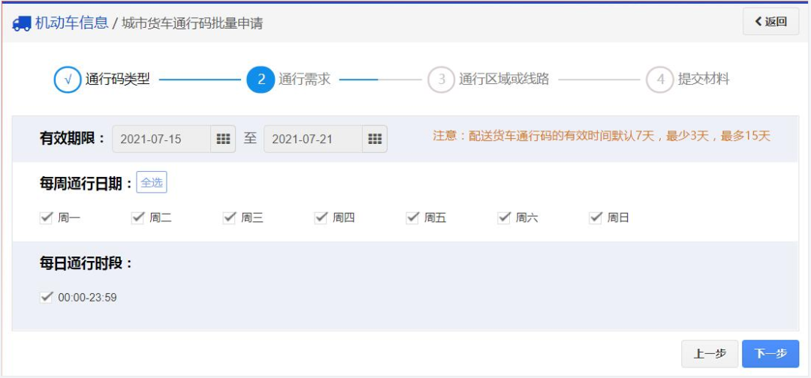Click the blue truck icon in header

22,23
